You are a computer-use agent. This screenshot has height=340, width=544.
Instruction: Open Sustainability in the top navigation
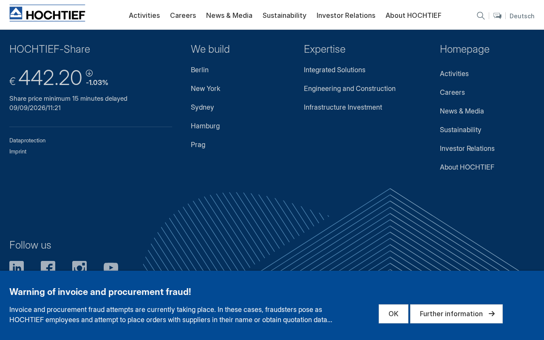tap(284, 15)
